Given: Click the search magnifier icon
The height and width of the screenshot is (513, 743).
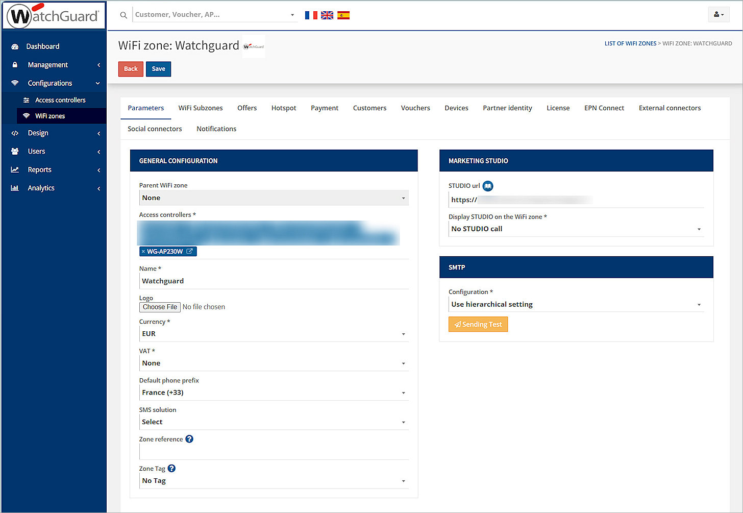Looking at the screenshot, I should coord(123,15).
